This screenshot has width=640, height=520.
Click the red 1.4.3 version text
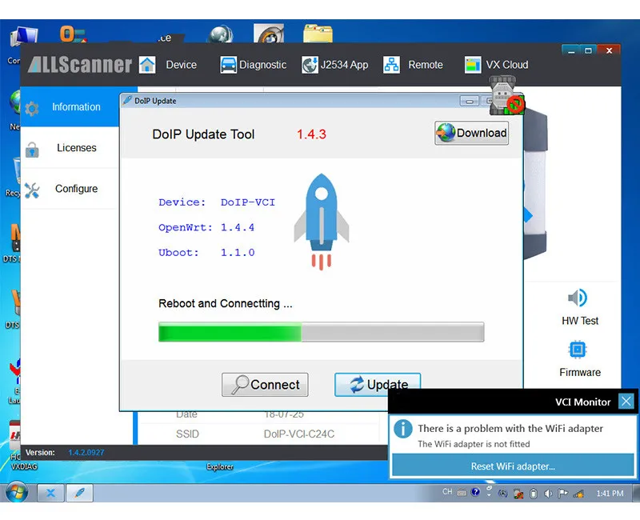311,134
